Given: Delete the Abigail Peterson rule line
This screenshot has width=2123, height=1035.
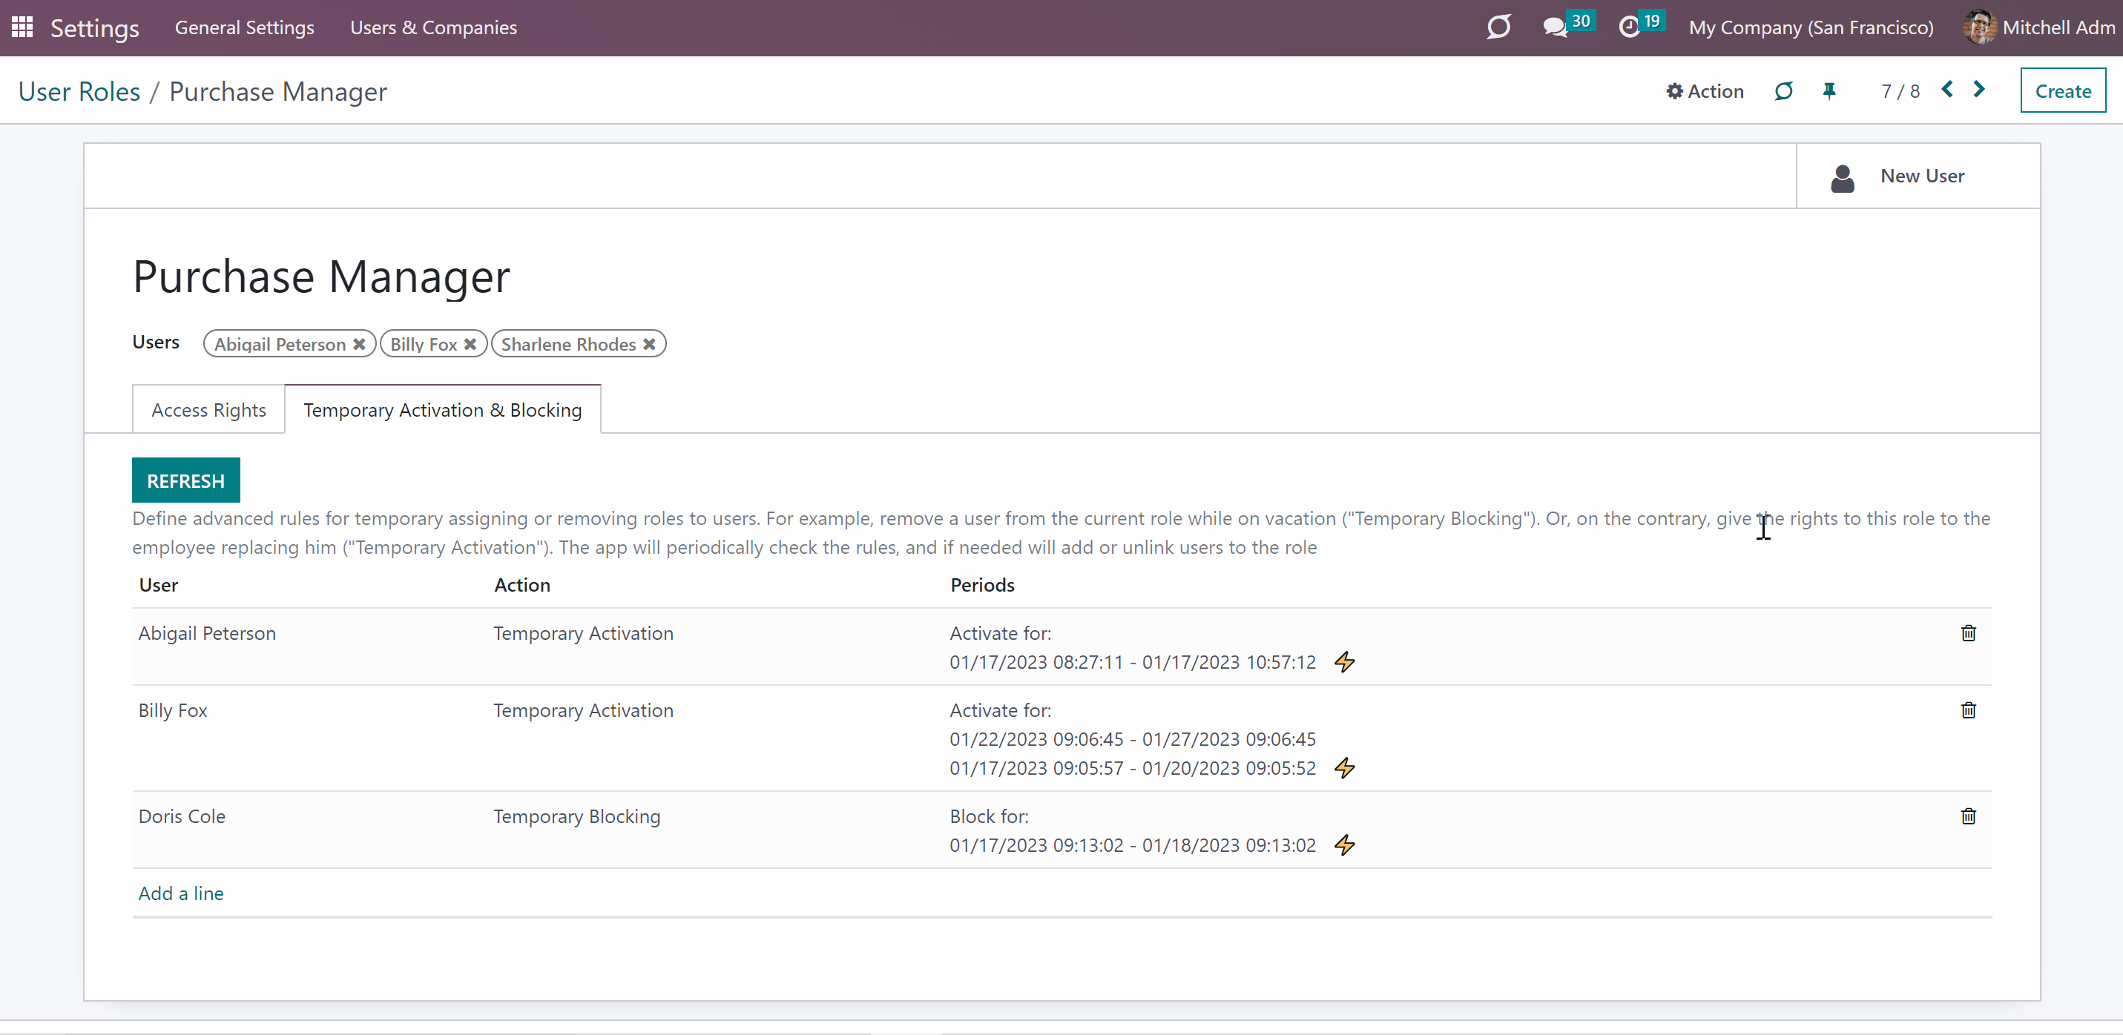Looking at the screenshot, I should tap(1968, 633).
